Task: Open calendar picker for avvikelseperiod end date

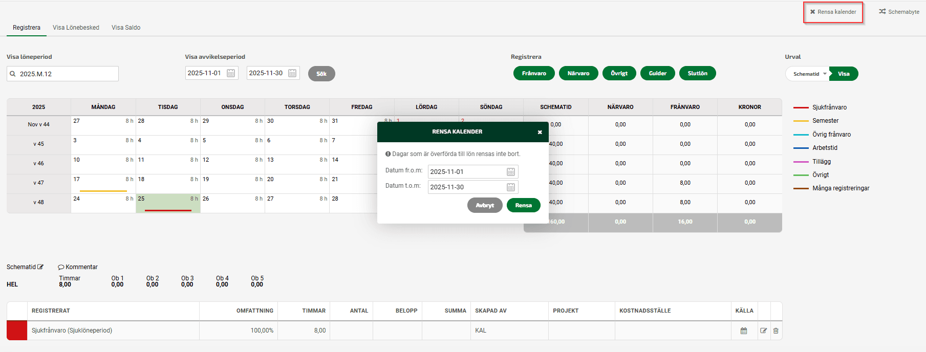Action: pyautogui.click(x=292, y=73)
